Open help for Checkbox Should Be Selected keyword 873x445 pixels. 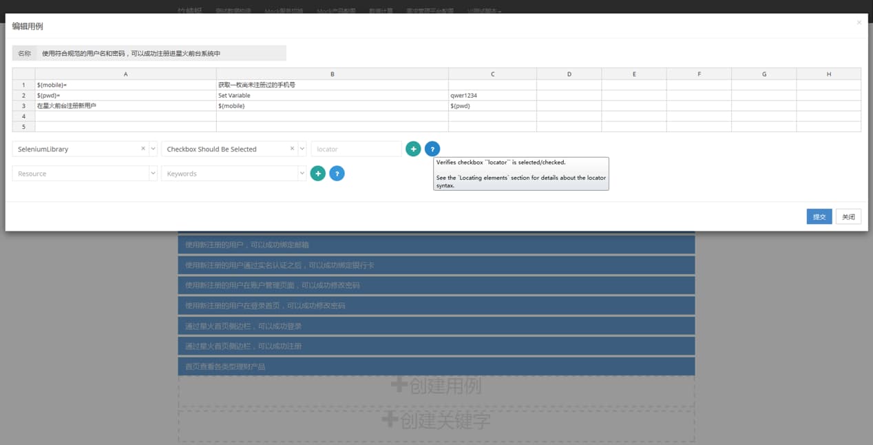point(432,149)
